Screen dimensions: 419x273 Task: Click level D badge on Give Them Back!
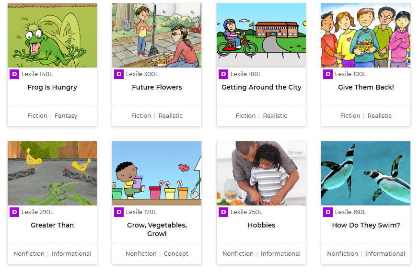(x=328, y=74)
